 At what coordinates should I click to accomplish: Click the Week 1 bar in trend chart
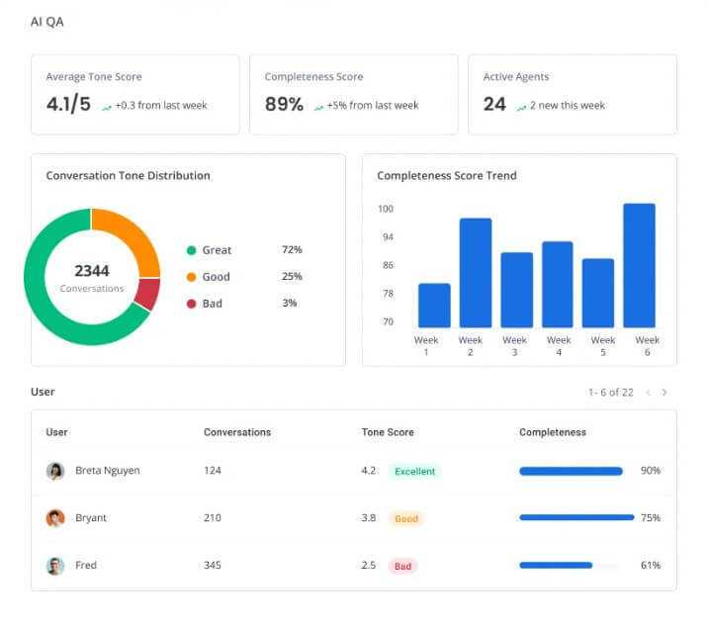point(434,306)
